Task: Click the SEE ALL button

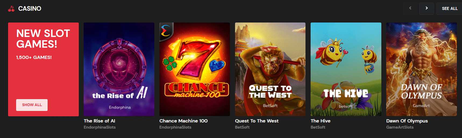Action: [449, 9]
